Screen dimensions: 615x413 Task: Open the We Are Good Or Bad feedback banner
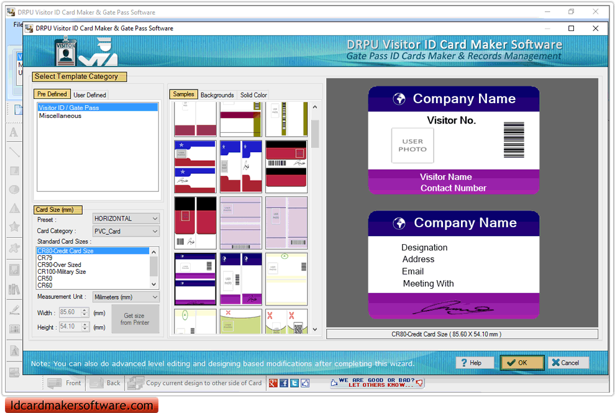coord(376,383)
